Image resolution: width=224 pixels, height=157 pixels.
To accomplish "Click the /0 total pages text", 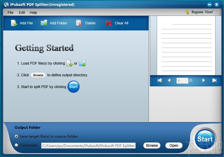I will (x=191, y=80).
